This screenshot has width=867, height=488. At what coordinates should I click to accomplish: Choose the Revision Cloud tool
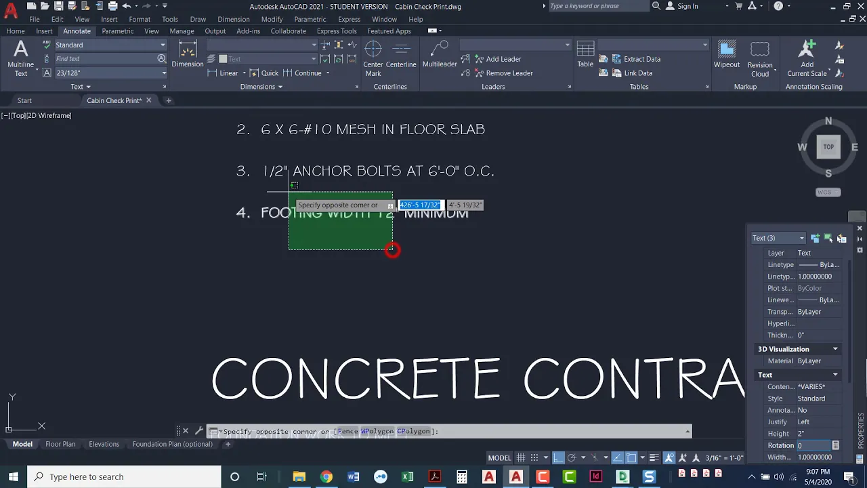pos(760,58)
